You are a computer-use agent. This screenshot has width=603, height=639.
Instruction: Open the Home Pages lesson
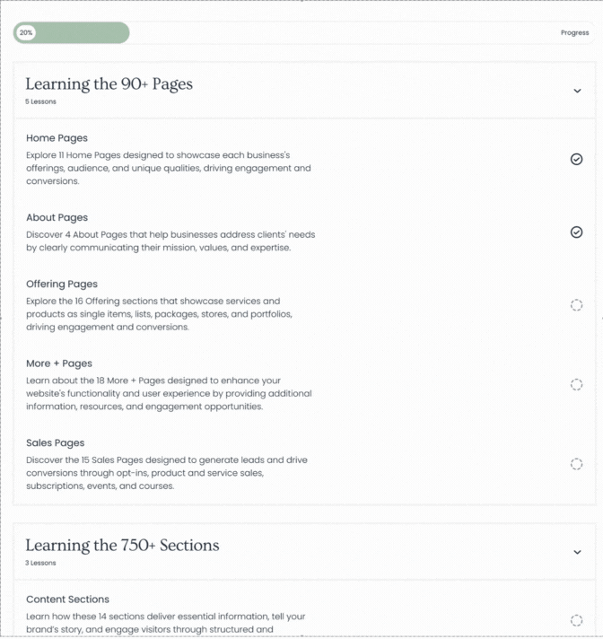tap(57, 137)
